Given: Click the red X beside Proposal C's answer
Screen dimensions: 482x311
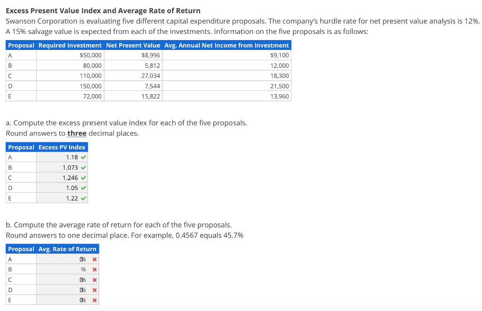Looking at the screenshot, I should tap(93, 279).
